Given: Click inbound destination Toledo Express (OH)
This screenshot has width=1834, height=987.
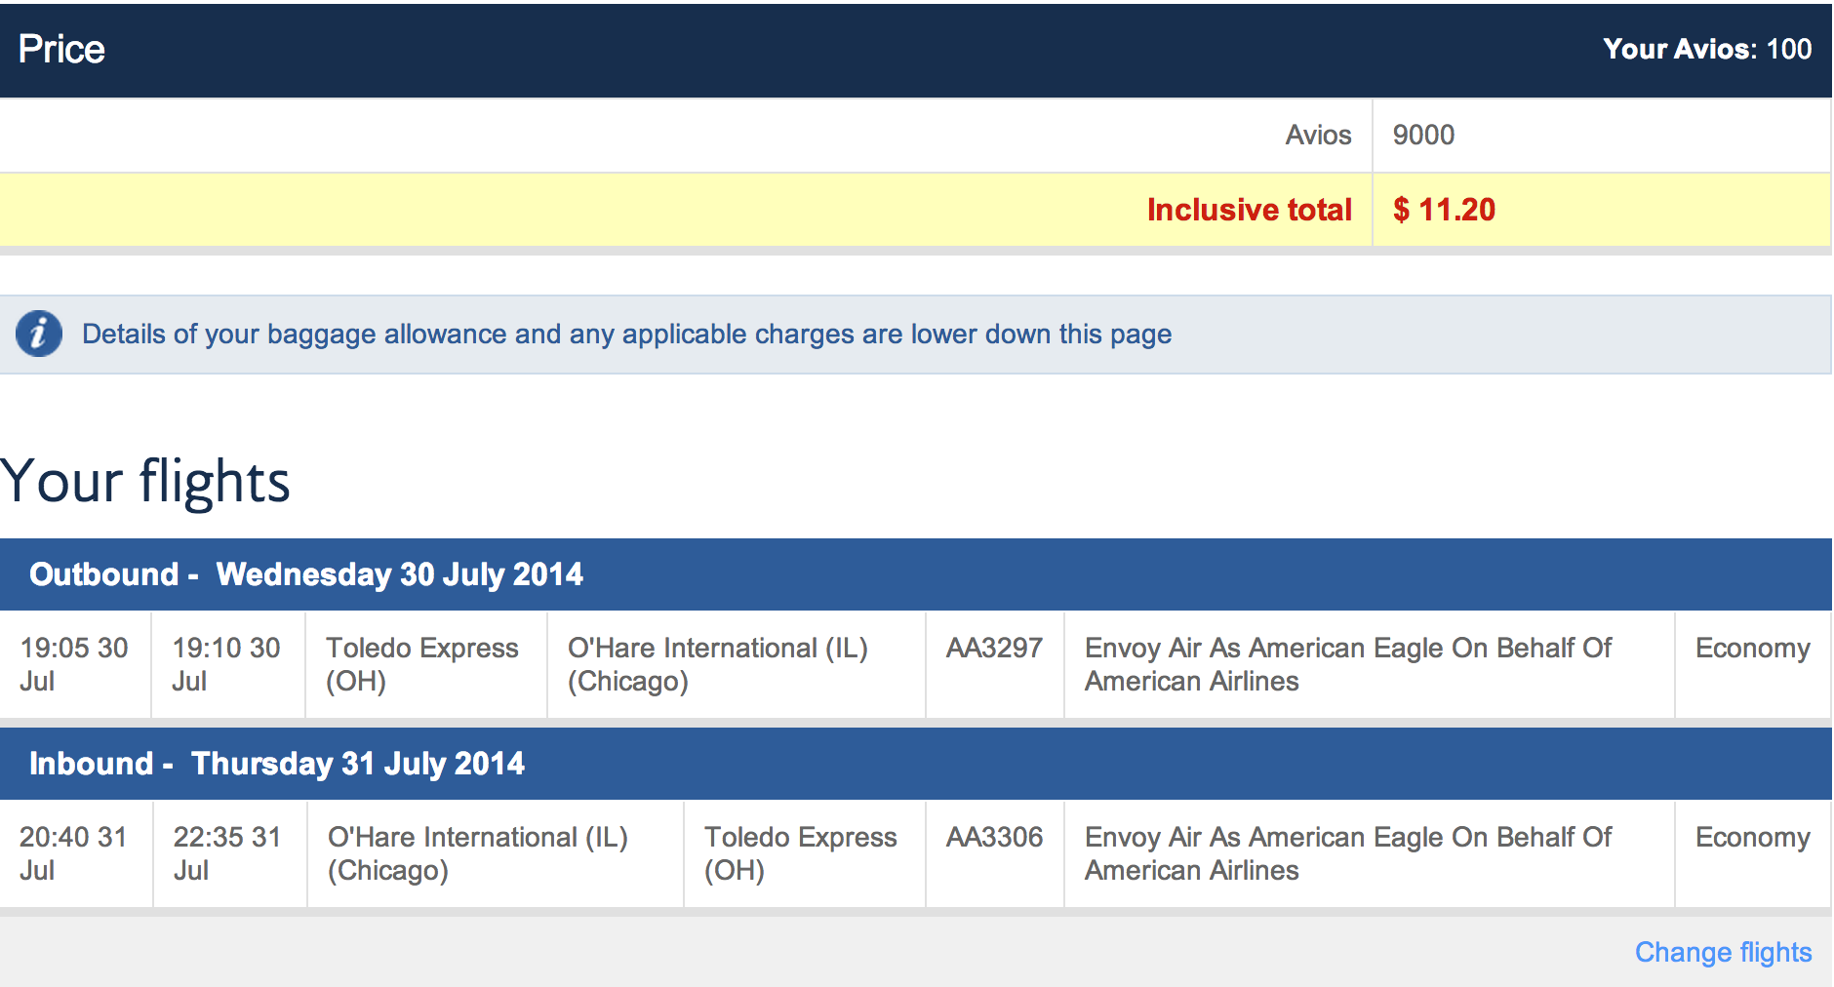Looking at the screenshot, I should (x=801, y=853).
